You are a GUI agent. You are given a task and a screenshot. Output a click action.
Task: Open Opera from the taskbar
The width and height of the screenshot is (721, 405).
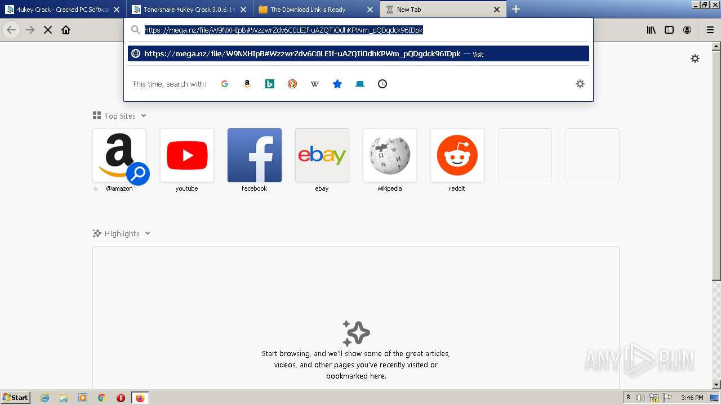pos(121,398)
